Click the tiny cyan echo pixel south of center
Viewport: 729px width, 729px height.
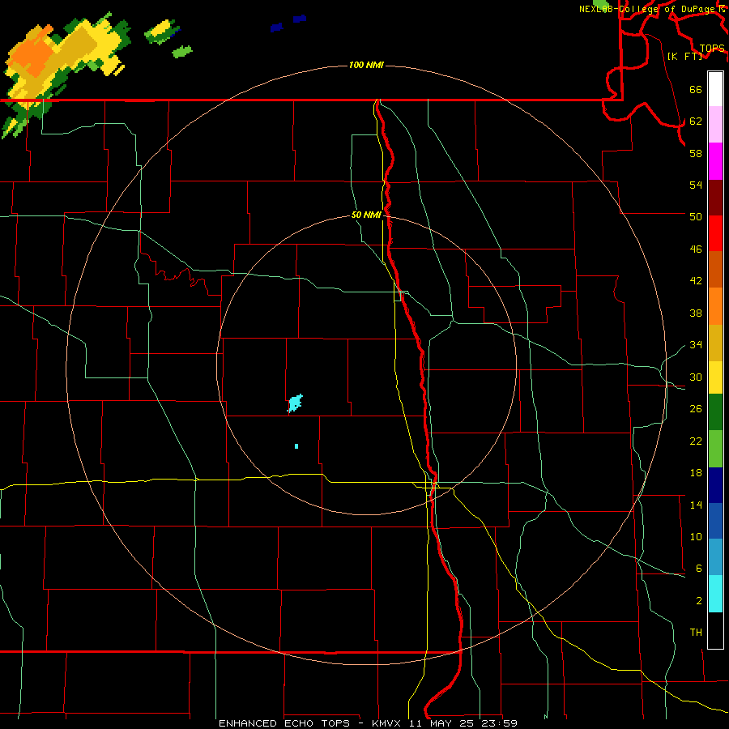point(296,446)
